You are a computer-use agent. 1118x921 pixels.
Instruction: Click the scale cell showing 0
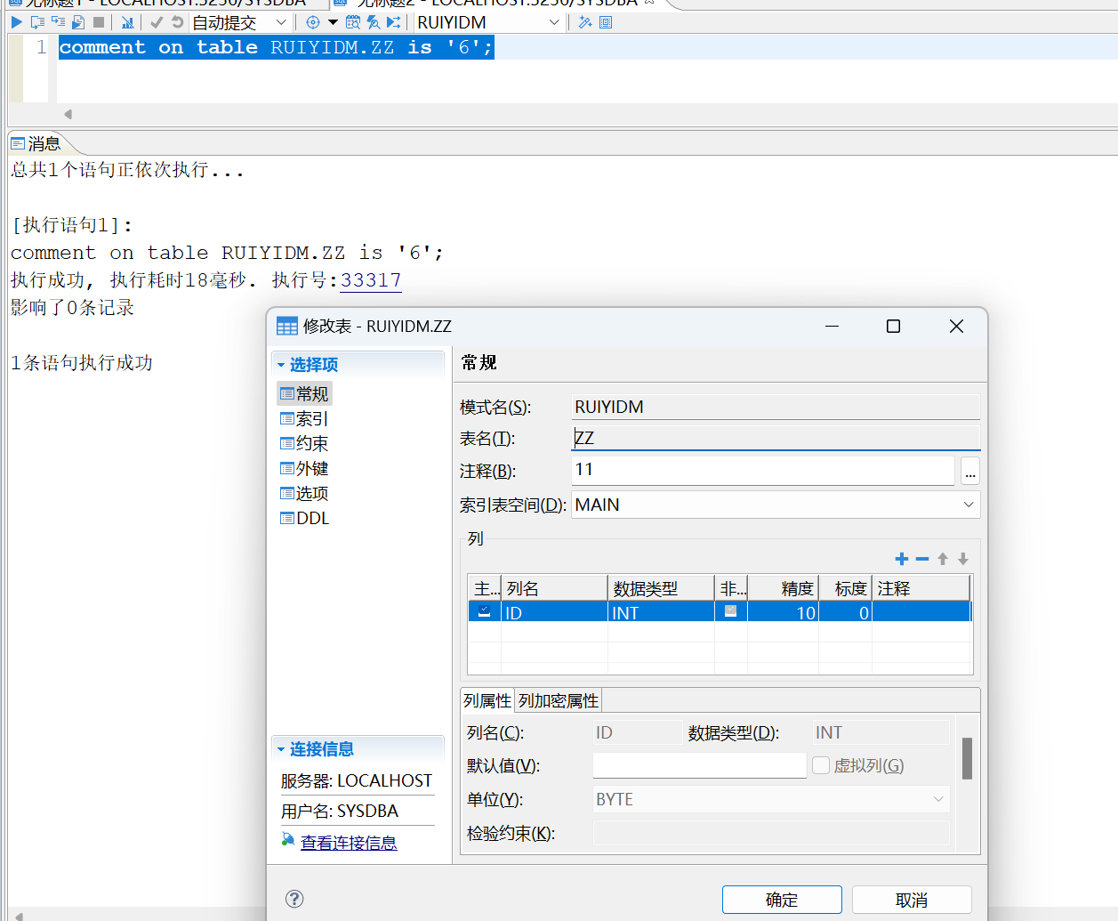pyautogui.click(x=845, y=612)
